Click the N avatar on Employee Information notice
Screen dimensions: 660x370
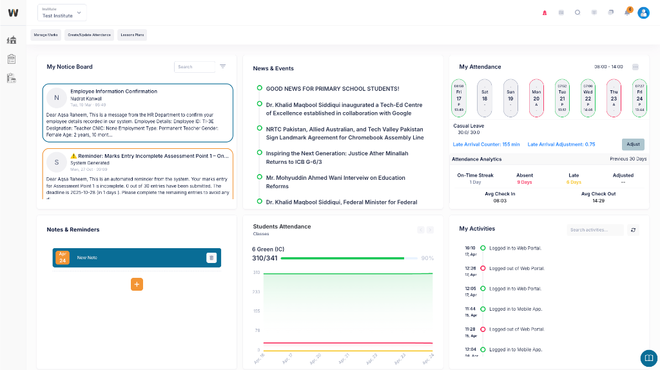(57, 97)
